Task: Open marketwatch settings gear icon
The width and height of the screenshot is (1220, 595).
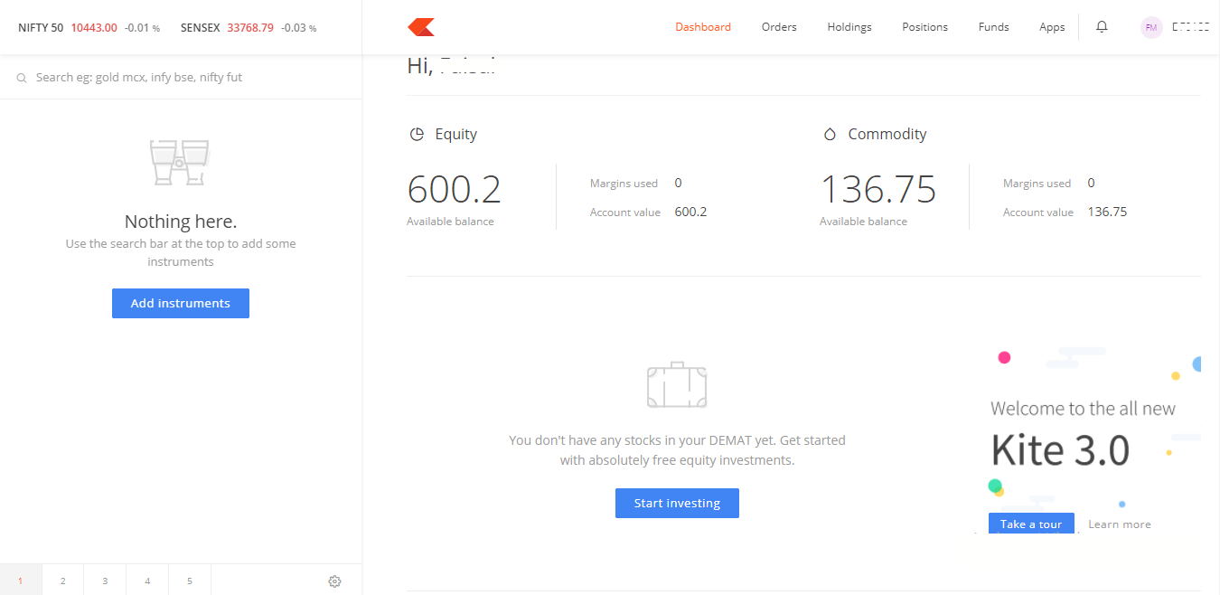Action: tap(334, 581)
